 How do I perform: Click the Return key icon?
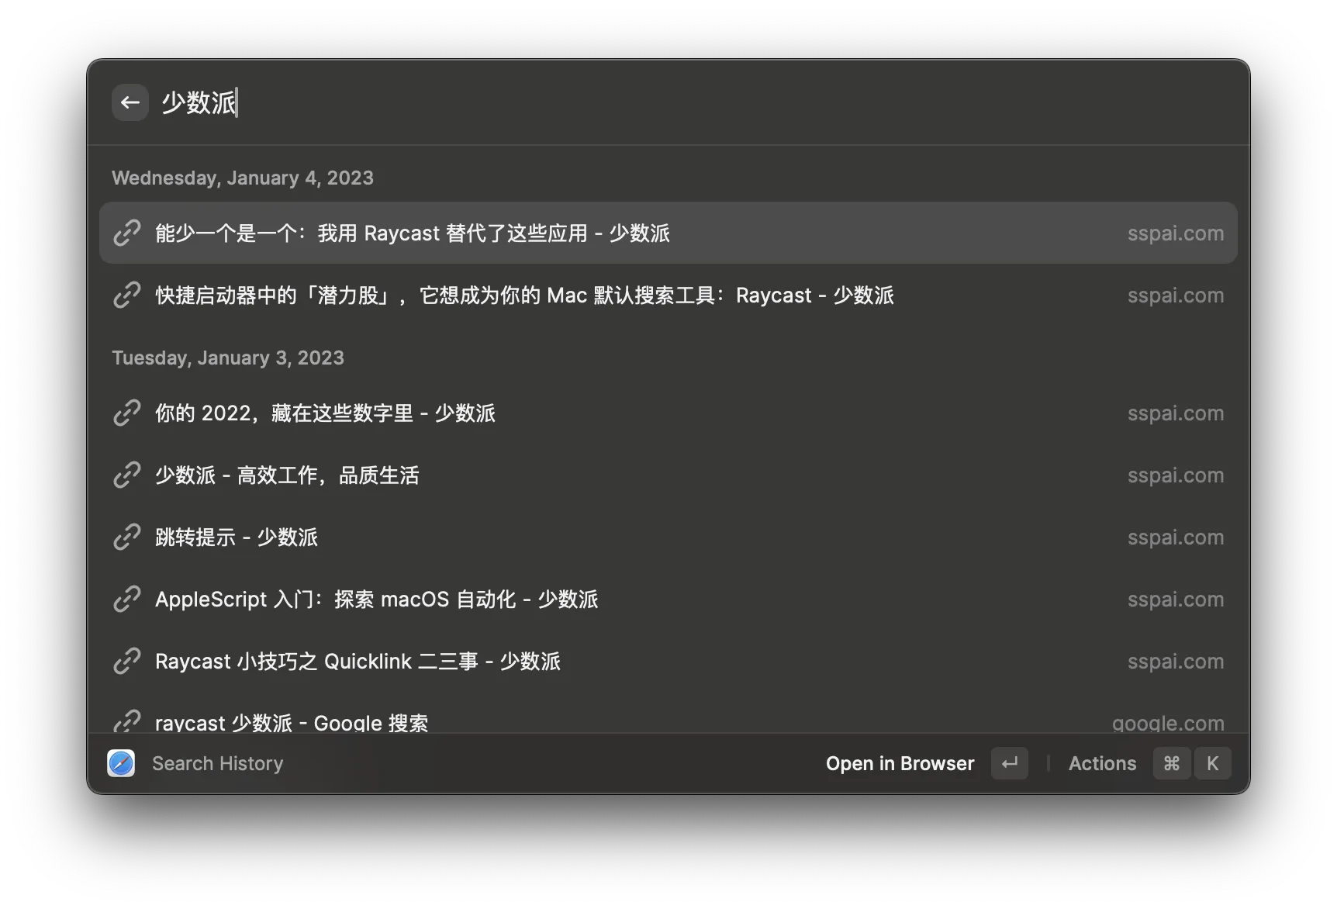tap(1009, 763)
